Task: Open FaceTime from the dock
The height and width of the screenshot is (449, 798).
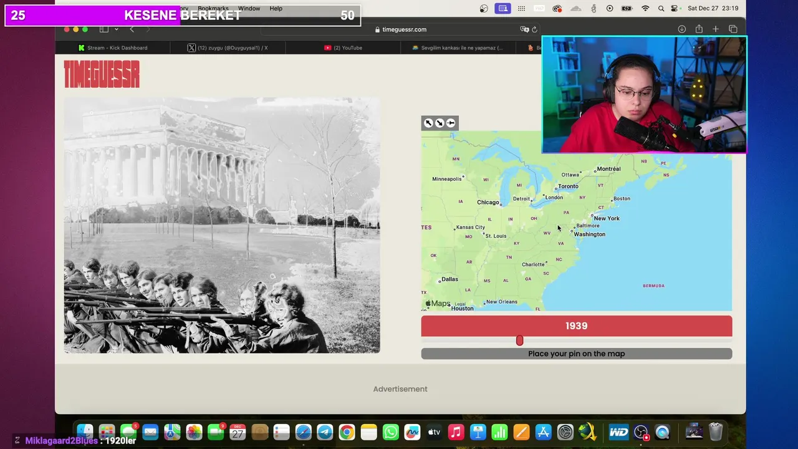Action: [216, 432]
